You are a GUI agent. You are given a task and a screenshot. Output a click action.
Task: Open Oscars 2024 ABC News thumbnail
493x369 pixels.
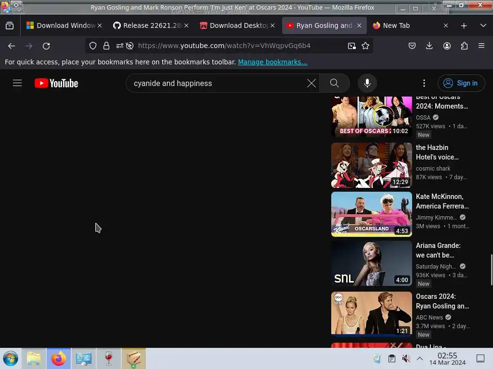pyautogui.click(x=372, y=314)
